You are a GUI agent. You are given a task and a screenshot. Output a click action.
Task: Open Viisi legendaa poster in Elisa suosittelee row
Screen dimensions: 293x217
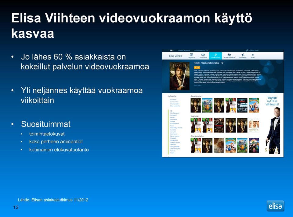coord(242,145)
